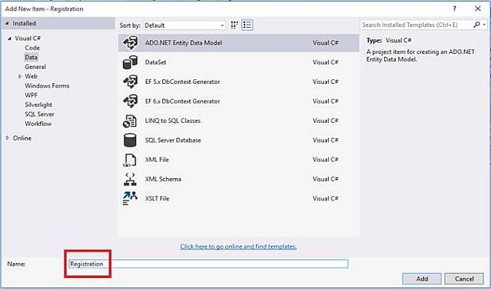Click the search magnifier icon

point(476,25)
